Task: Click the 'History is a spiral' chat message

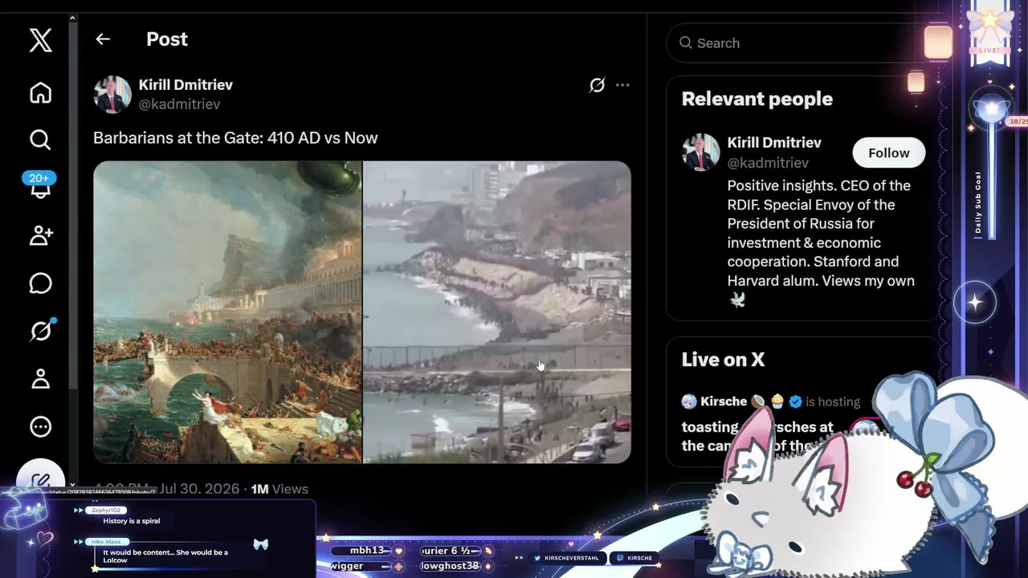Action: [131, 521]
